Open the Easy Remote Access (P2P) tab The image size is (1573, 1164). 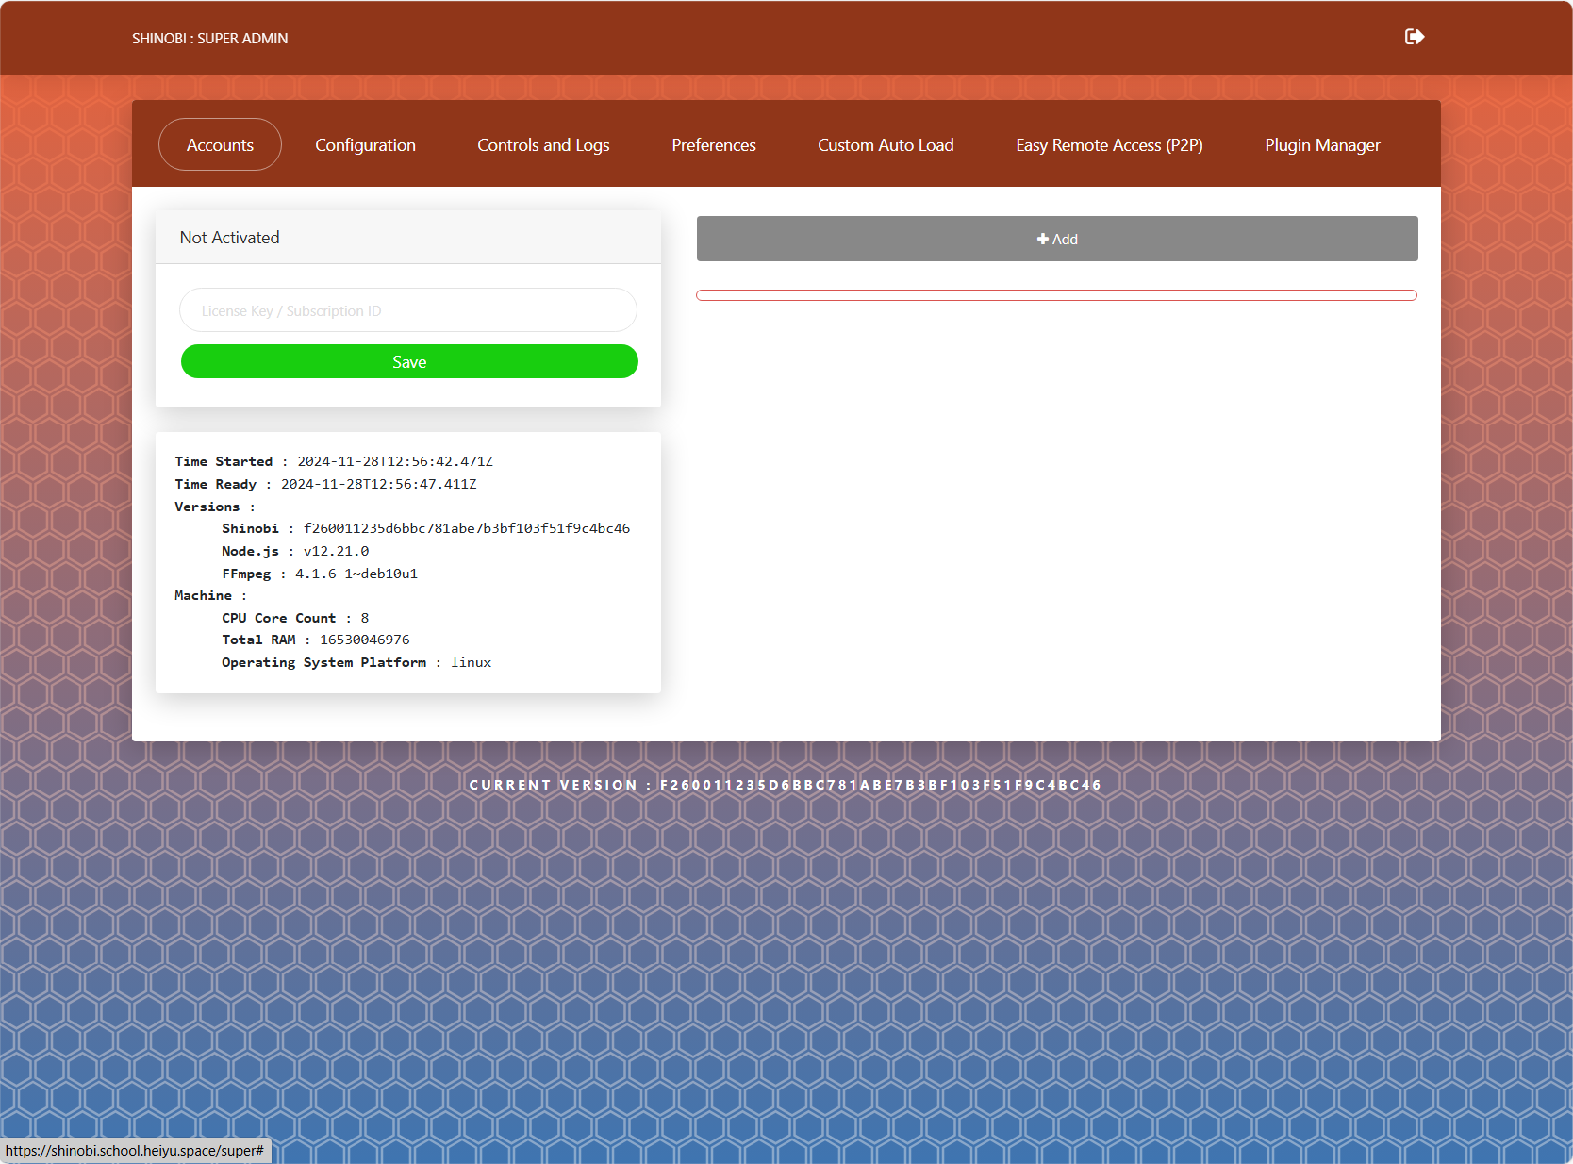(x=1109, y=144)
